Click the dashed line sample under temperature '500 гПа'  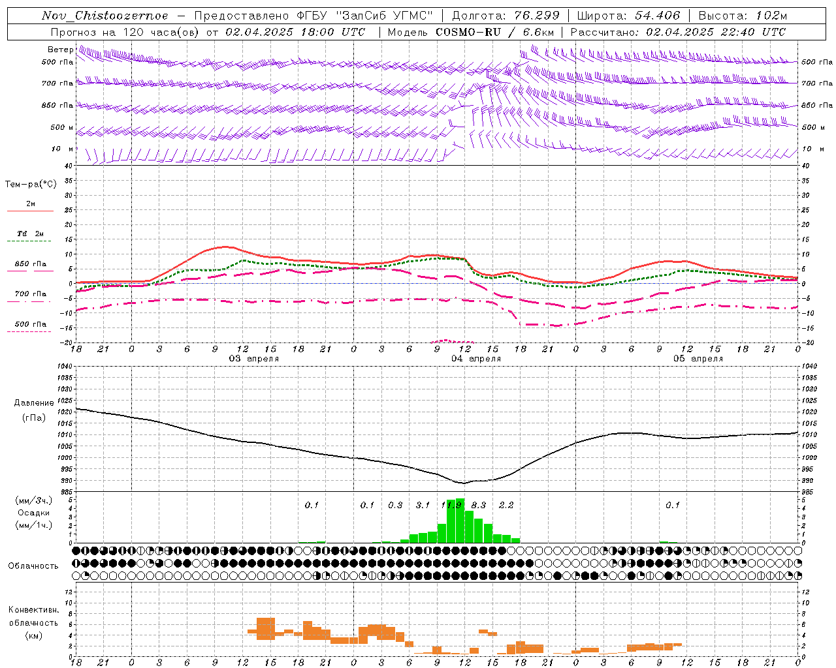click(x=30, y=331)
